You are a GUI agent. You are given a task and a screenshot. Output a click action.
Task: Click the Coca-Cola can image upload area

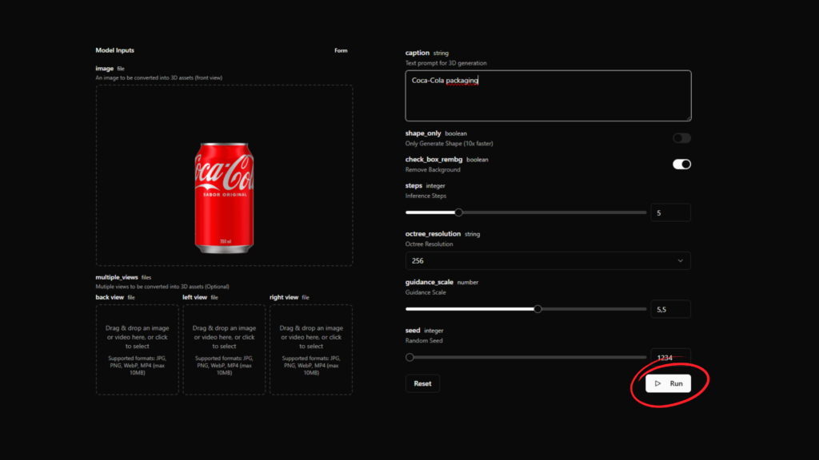point(224,175)
